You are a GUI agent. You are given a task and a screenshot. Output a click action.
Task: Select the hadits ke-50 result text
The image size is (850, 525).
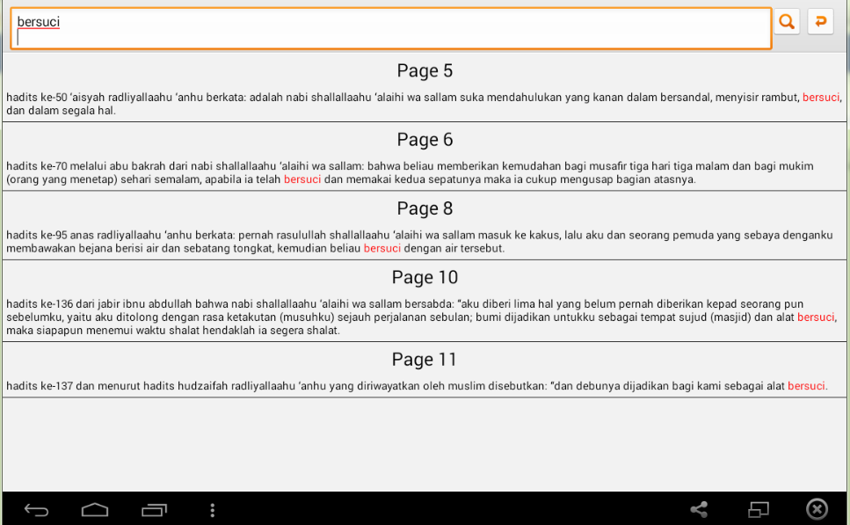pos(424,104)
